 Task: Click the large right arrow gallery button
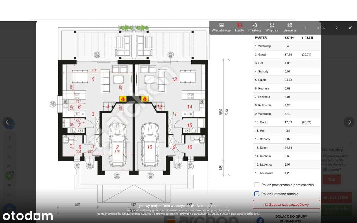[349, 122]
